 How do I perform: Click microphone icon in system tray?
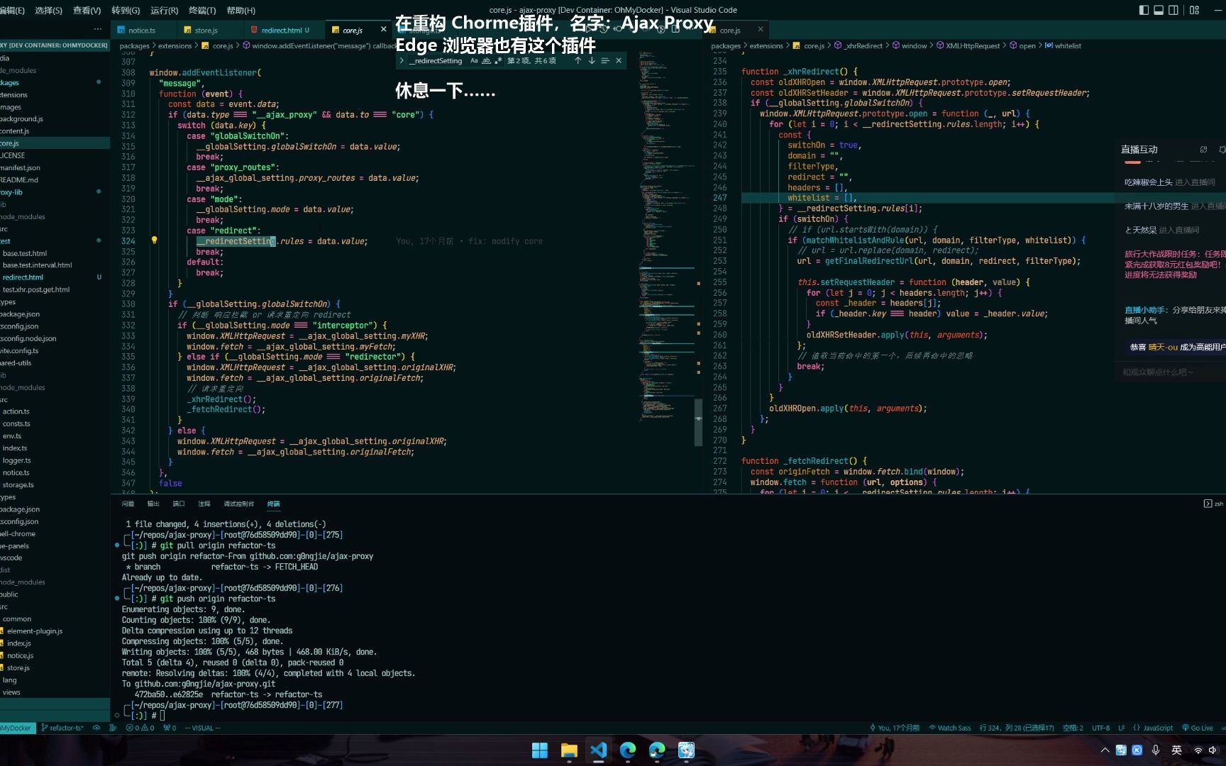(1156, 750)
